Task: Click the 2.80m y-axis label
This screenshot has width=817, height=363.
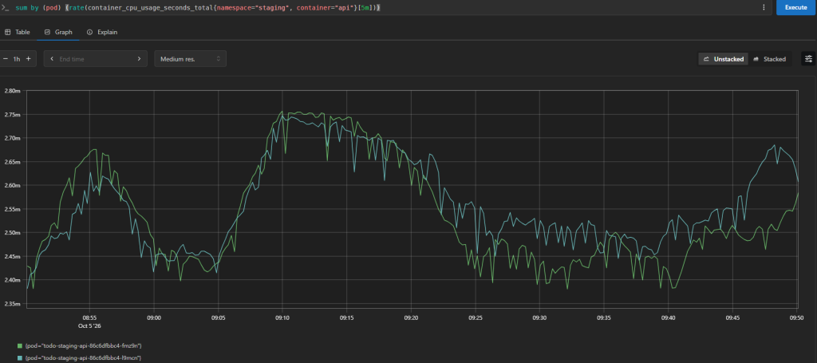Action: 12,91
